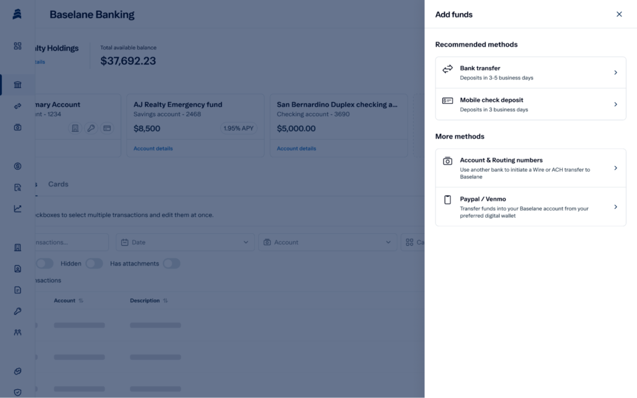Open the line chart icon in the sidebar
The width and height of the screenshot is (637, 398).
tap(17, 208)
